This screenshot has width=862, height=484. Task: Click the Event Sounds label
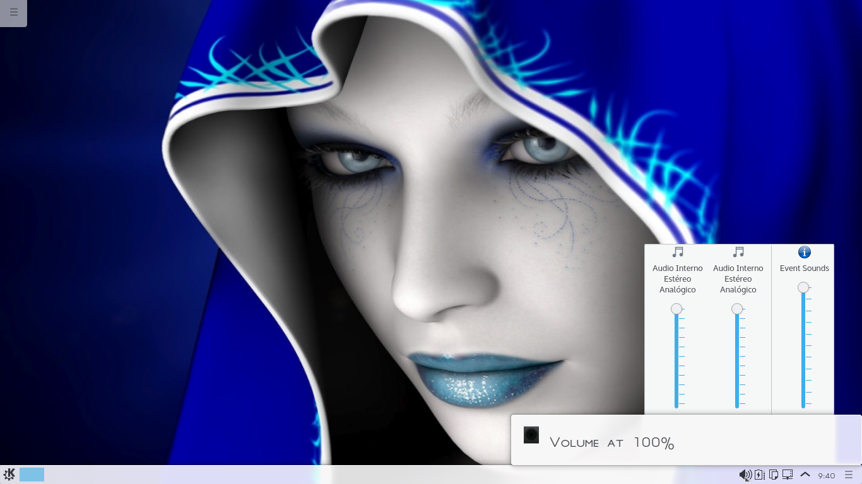click(x=804, y=268)
